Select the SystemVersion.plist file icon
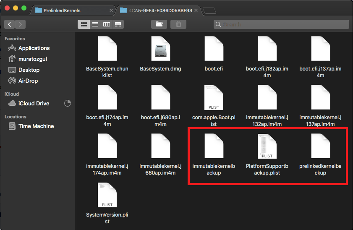Image resolution: width=353 pixels, height=230 pixels. tap(107, 195)
